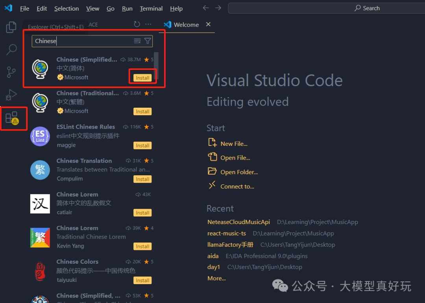This screenshot has width=425, height=303.
Task: Click the forward navigation arrow
Action: (219, 8)
